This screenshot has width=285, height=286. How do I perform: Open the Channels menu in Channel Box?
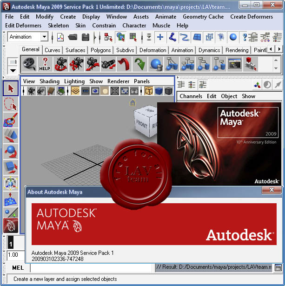pyautogui.click(x=191, y=96)
